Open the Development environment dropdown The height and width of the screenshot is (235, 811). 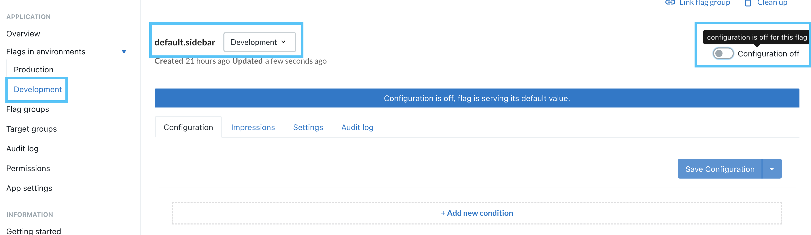259,42
